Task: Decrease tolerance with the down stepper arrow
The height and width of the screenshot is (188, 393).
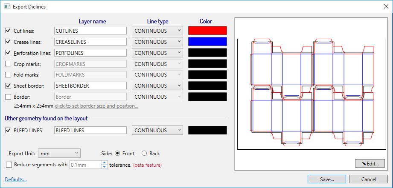Action: tap(105, 167)
